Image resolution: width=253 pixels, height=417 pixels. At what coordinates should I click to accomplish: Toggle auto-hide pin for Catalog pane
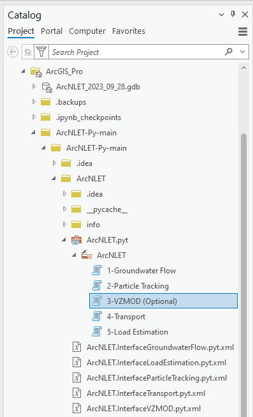(233, 14)
